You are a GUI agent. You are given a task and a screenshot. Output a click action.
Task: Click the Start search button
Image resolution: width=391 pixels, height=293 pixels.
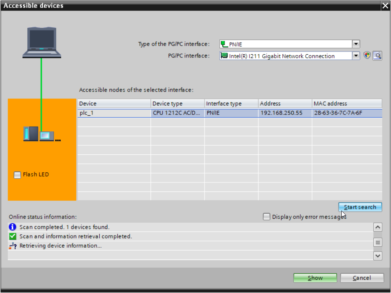coord(360,207)
